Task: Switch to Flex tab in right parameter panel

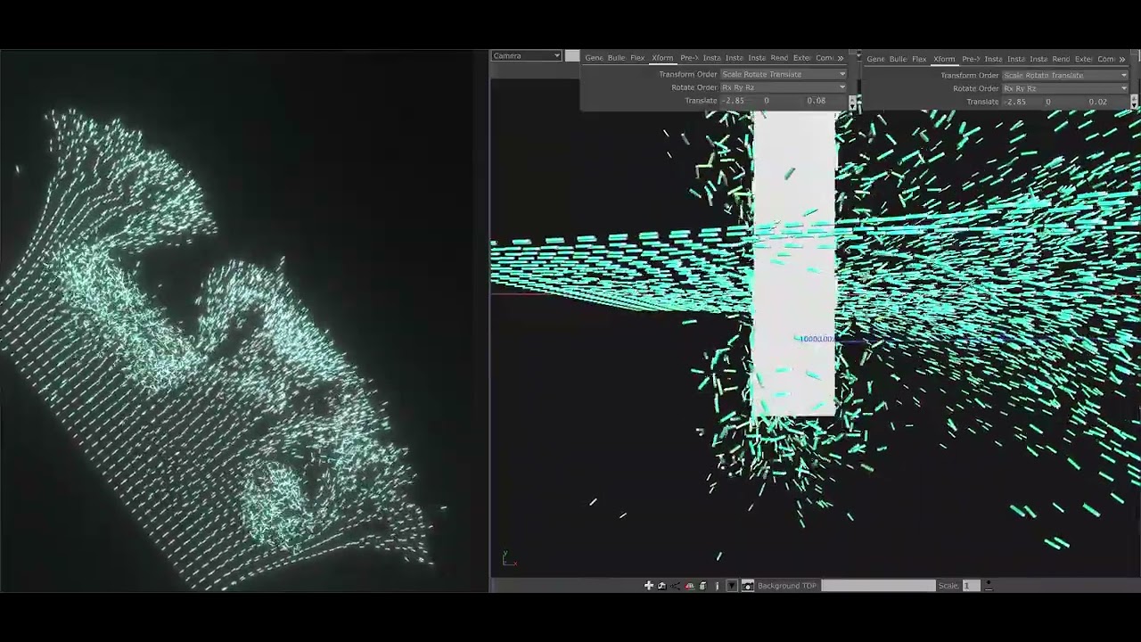Action: tap(919, 59)
